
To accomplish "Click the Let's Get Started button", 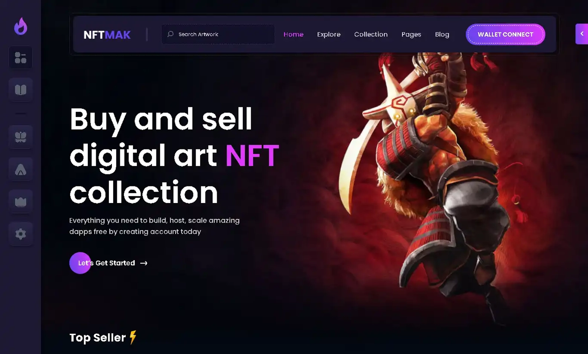I will point(109,263).
